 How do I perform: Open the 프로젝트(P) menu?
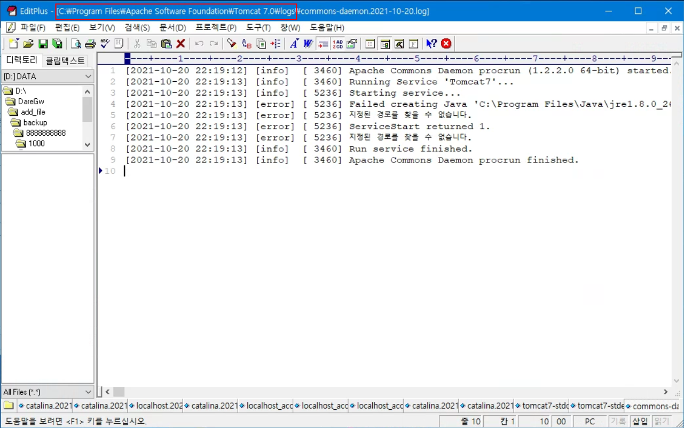click(216, 28)
